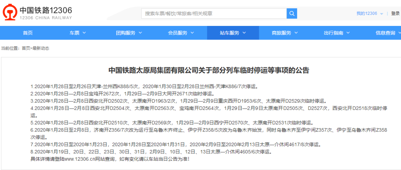This screenshot has width=401, height=170.
Task: Open the 首页 home tab
Action: point(27,33)
